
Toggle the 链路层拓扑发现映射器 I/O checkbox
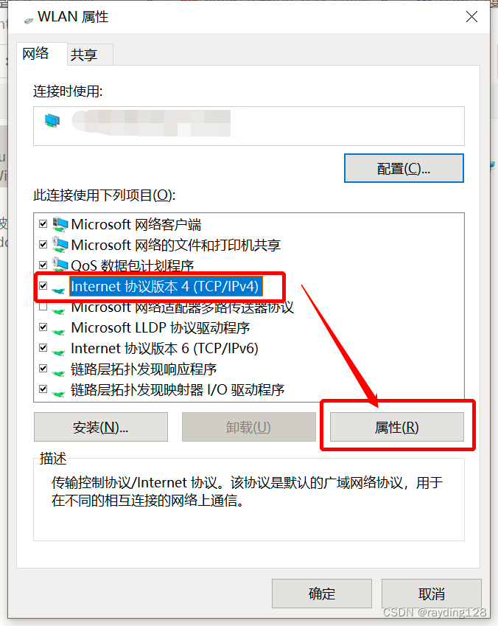pos(43,389)
